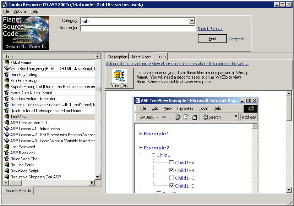294x206 pixels.
Task: Click the Child1-B link in tree
Action: pyautogui.click(x=185, y=170)
